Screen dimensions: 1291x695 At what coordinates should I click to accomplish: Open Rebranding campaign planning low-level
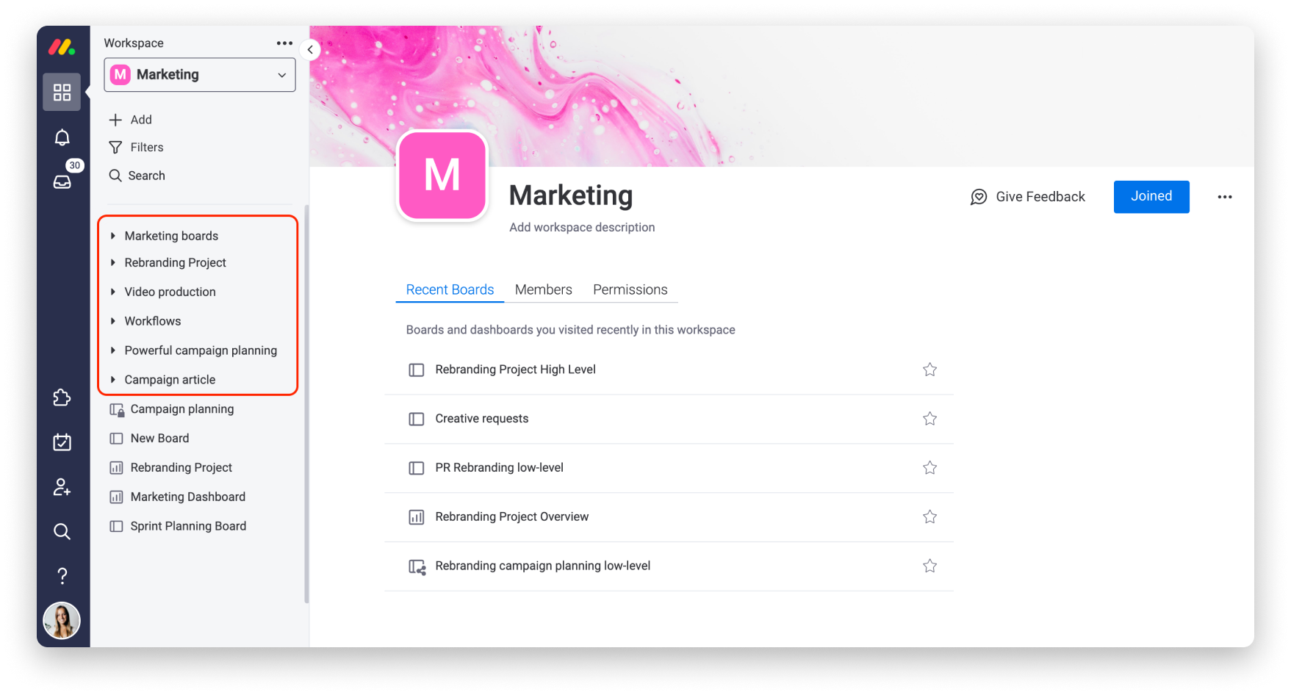click(x=542, y=566)
